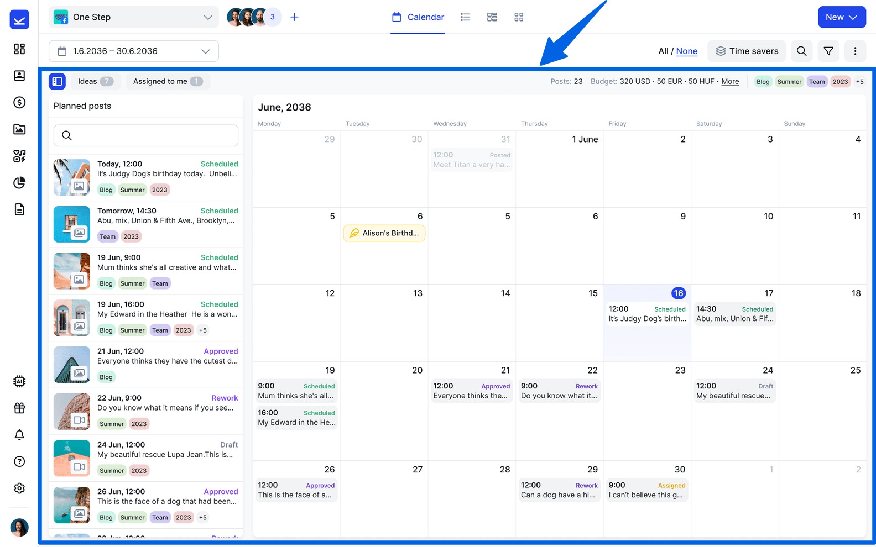This screenshot has width=876, height=547.
Task: Expand the +5 labels in header
Action: point(859,82)
